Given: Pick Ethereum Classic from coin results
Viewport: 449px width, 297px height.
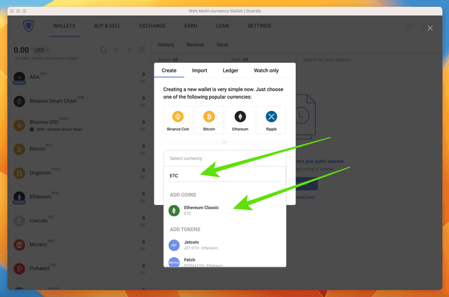Looking at the screenshot, I should click(201, 210).
